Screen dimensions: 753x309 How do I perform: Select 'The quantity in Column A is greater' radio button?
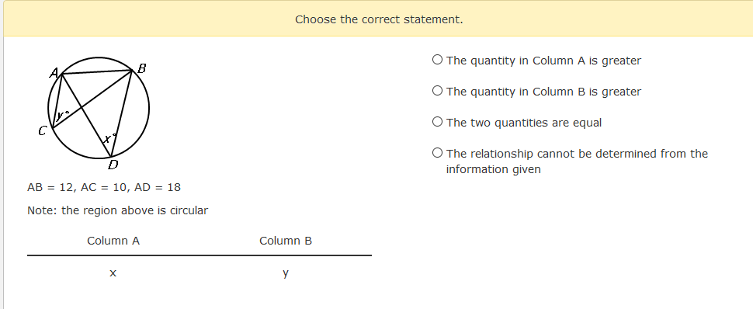pos(437,60)
